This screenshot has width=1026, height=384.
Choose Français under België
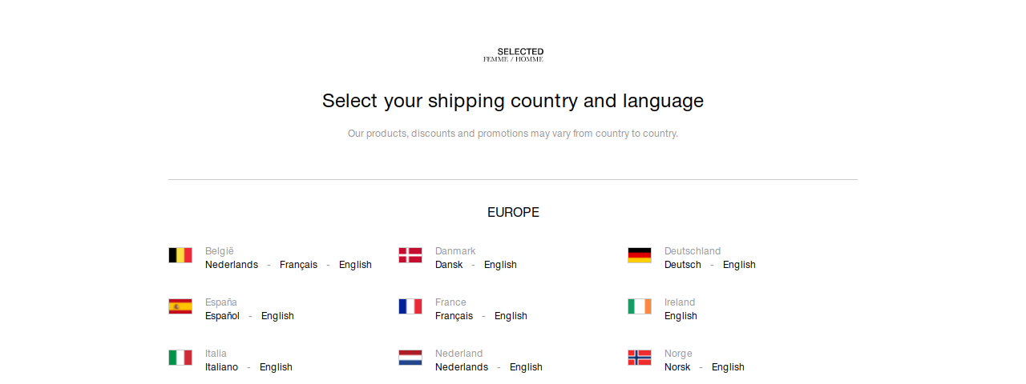coord(298,265)
